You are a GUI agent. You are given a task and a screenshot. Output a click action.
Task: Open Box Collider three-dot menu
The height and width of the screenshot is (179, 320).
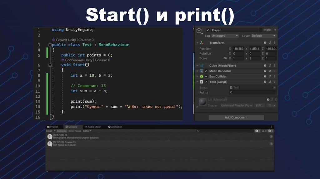tap(275, 76)
